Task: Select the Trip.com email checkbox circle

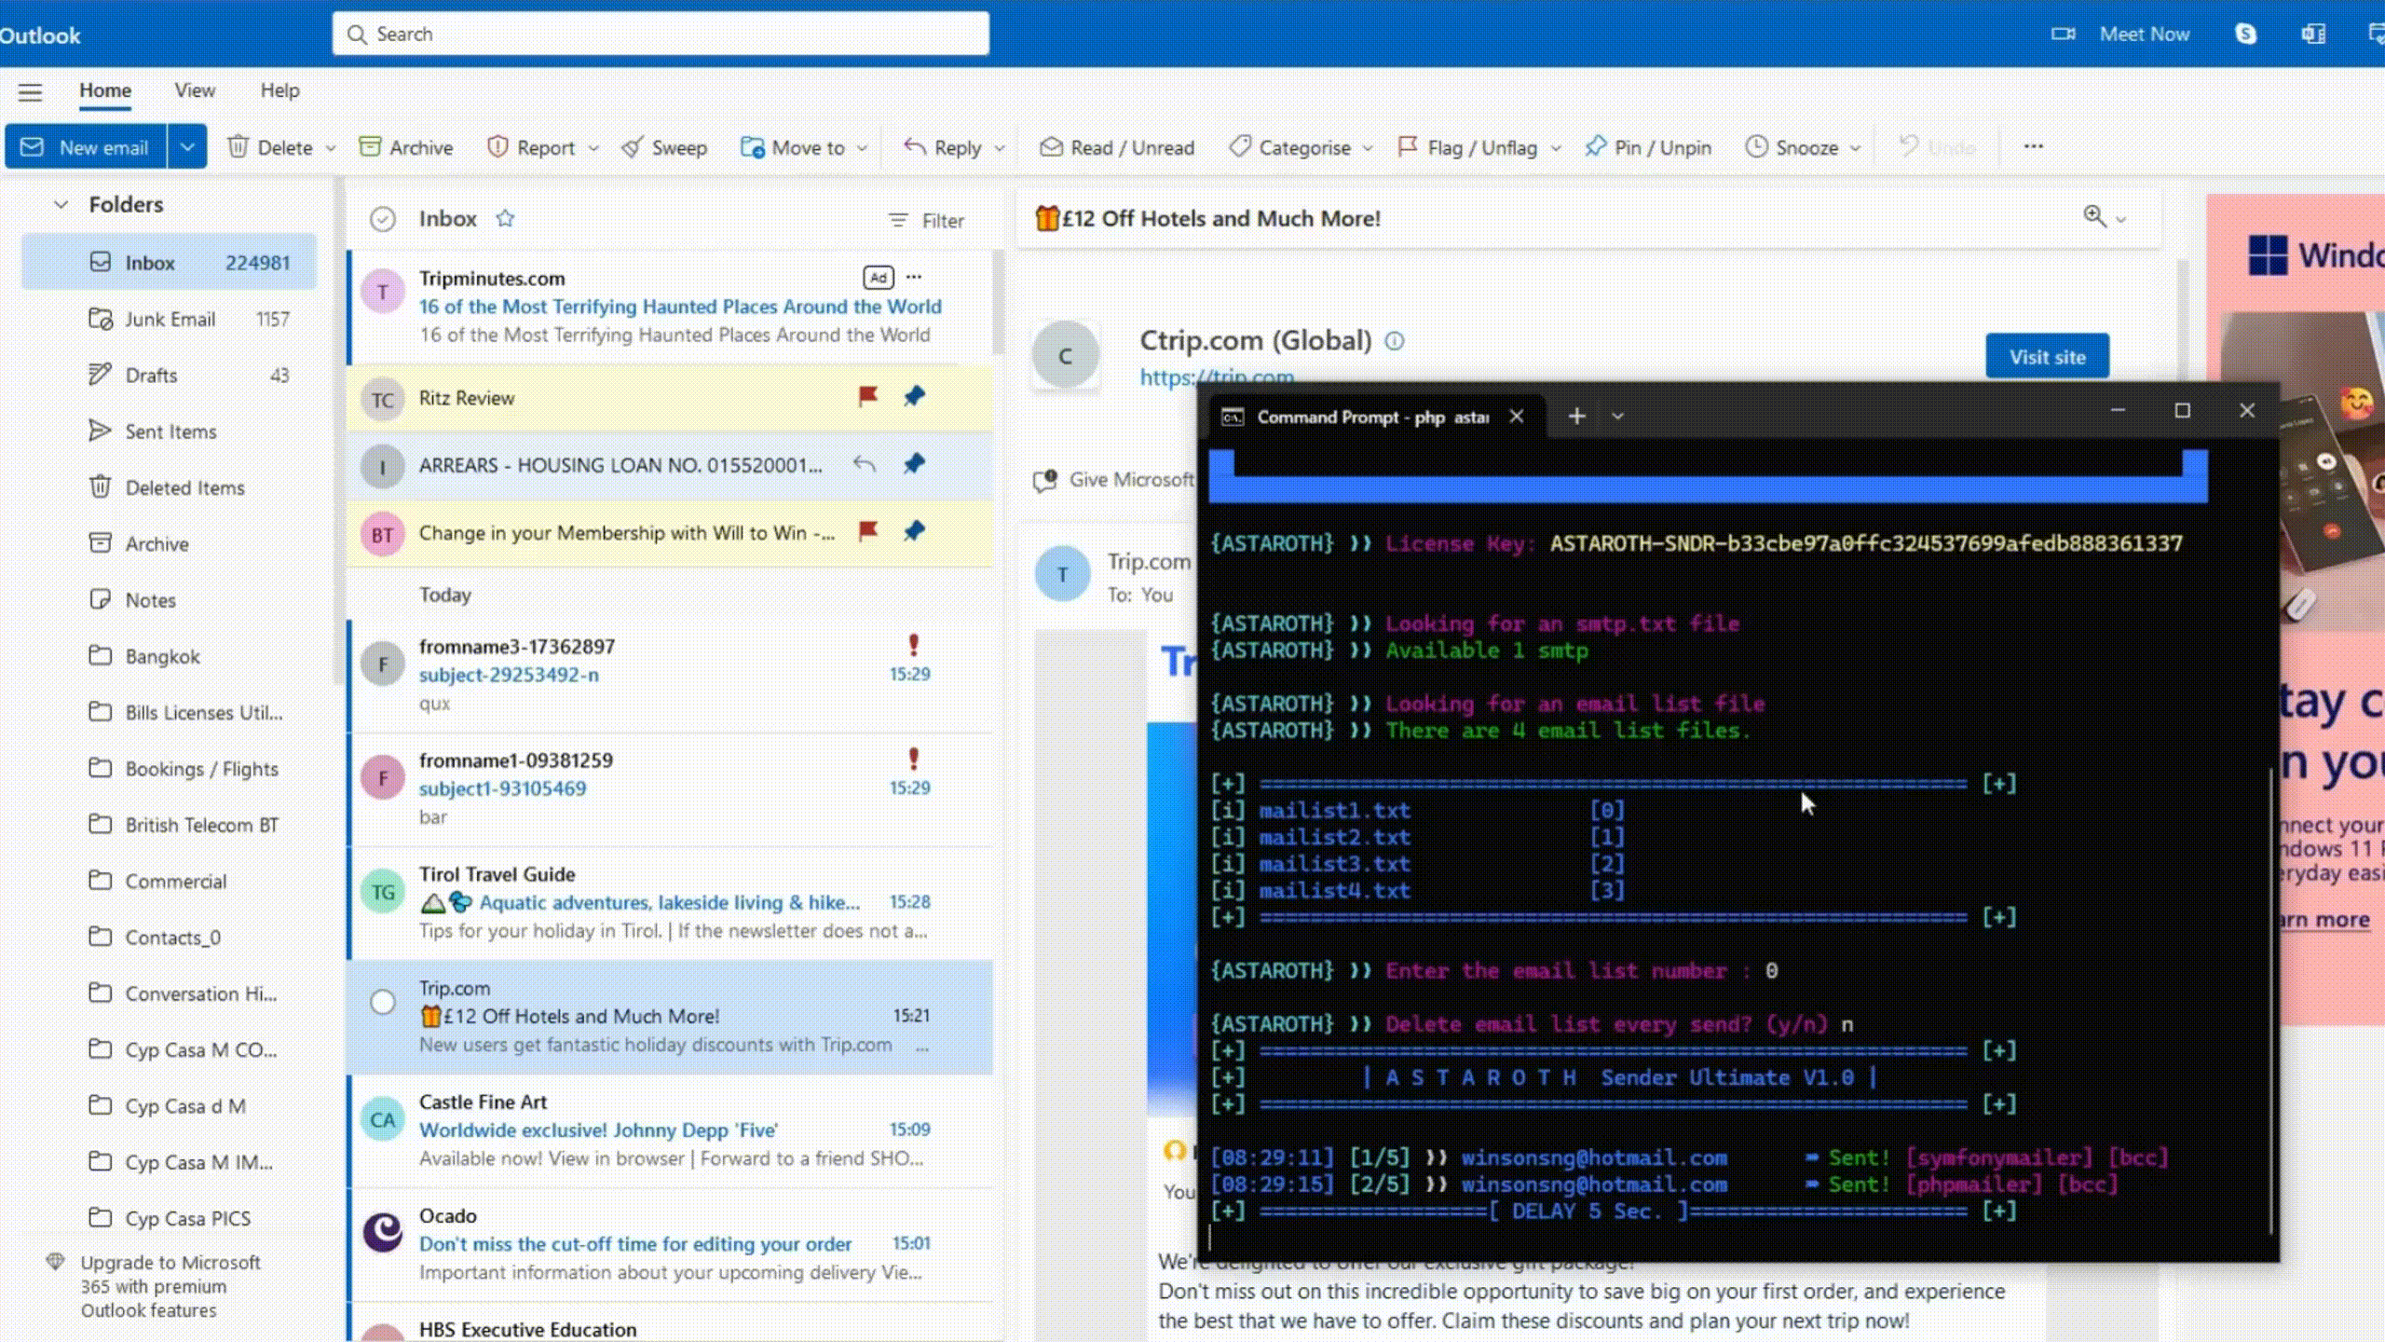Action: coord(383,1003)
